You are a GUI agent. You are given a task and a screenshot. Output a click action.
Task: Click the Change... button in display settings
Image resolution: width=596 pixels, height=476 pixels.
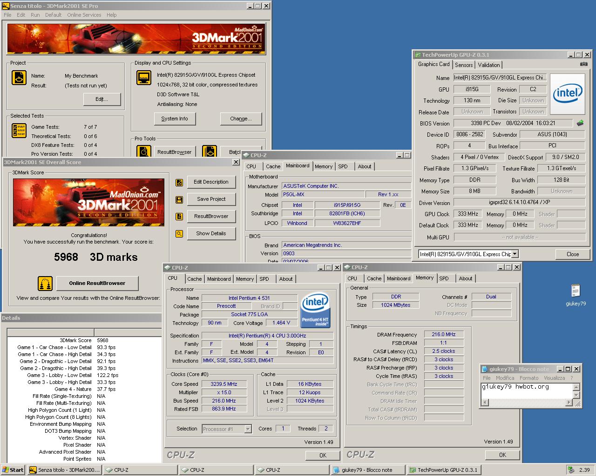tap(241, 119)
